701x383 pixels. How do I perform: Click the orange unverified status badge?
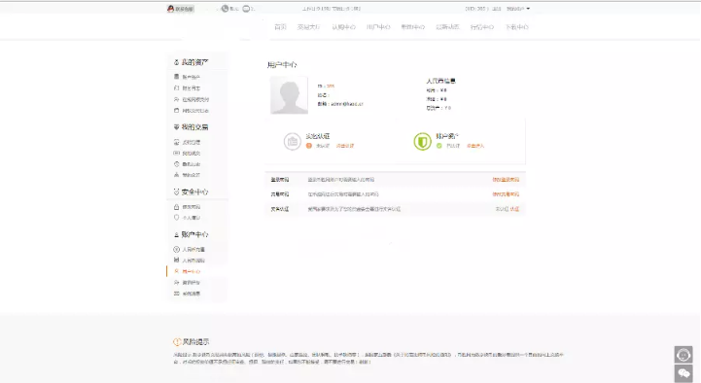click(x=309, y=146)
